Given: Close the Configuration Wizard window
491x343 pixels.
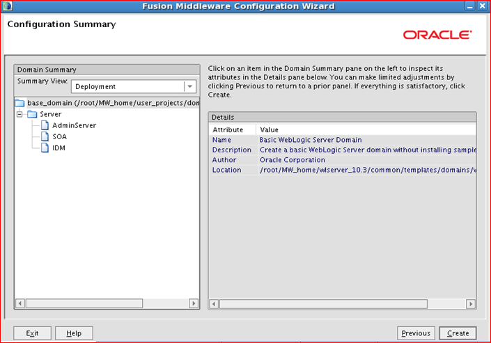Looking at the screenshot, I should point(482,6).
